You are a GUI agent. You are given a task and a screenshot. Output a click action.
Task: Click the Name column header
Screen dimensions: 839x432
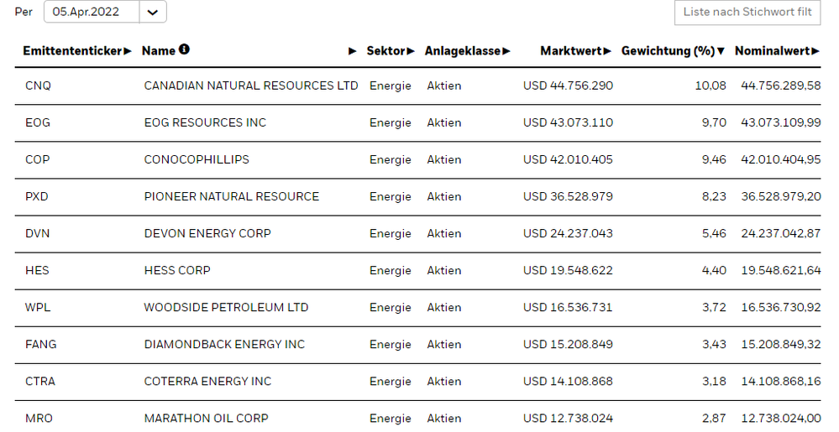point(159,51)
